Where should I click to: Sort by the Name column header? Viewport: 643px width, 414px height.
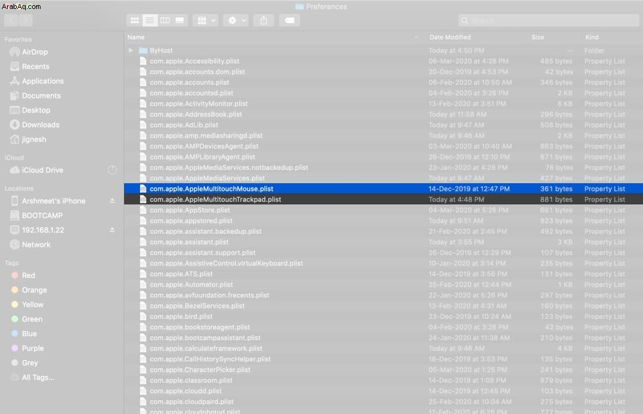[x=274, y=37]
